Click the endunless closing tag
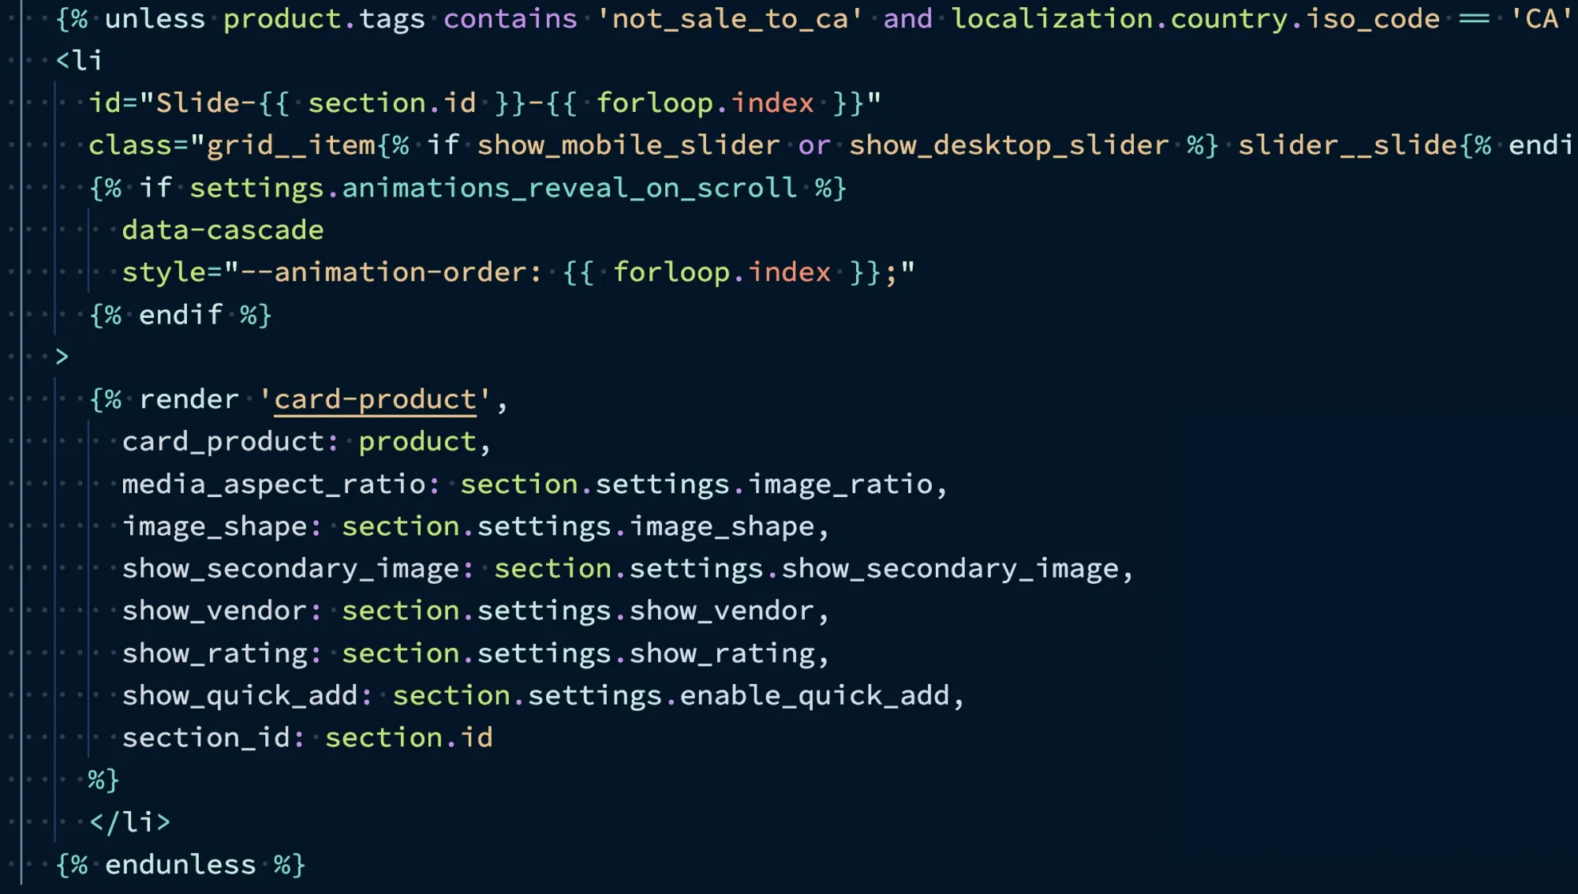The width and height of the screenshot is (1578, 894). coord(180,865)
